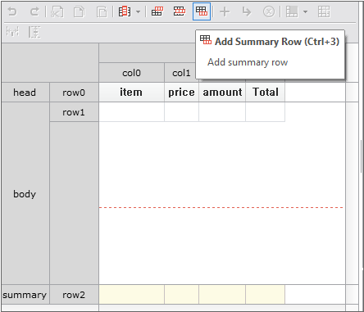Click the plus add icon
This screenshot has height=312, width=364.
coord(225,11)
